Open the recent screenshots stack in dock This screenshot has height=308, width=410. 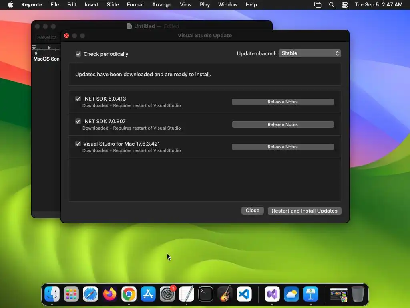pyautogui.click(x=339, y=294)
